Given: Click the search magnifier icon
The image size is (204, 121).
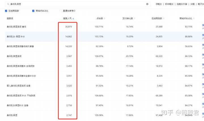Looking at the screenshot, I should coord(8,4).
